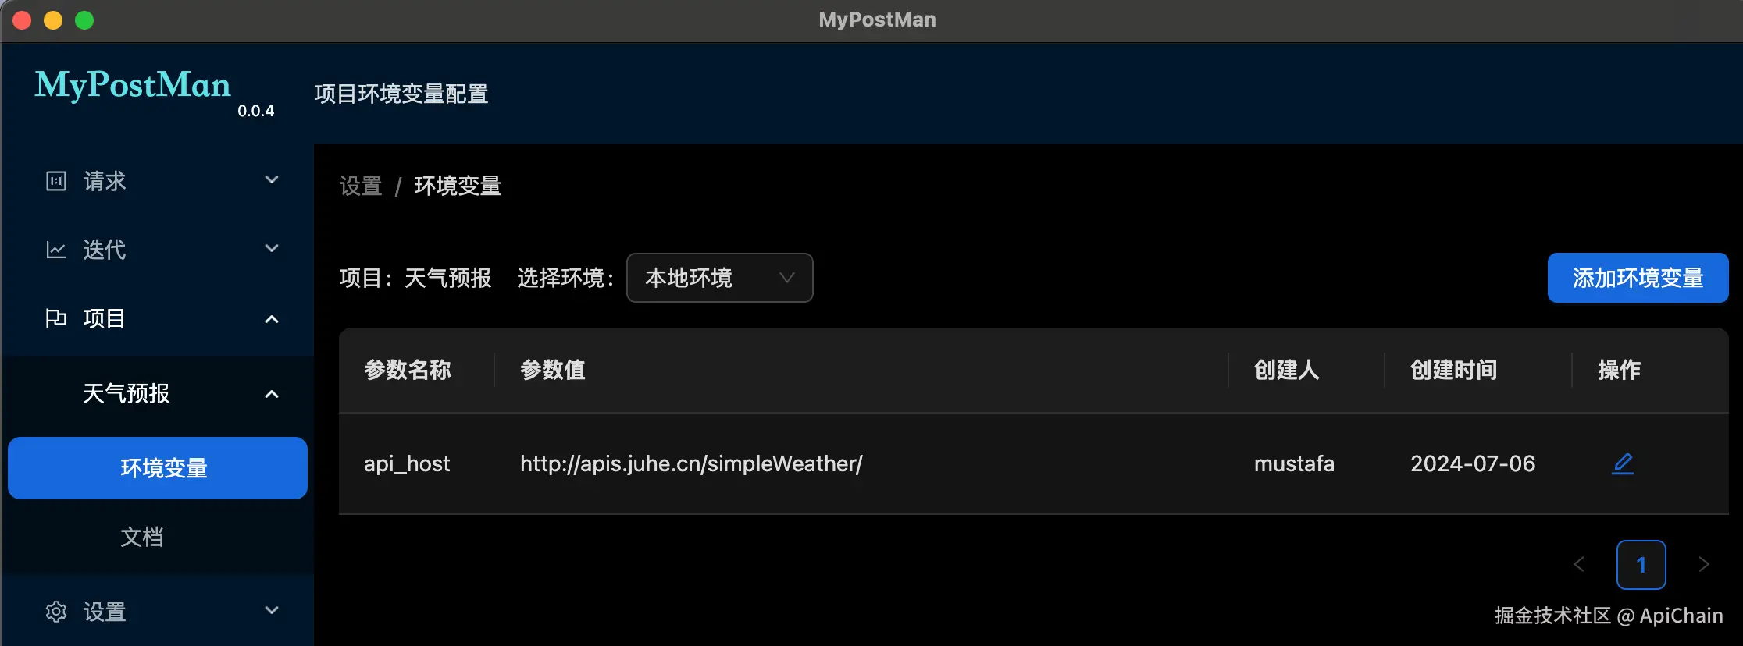Go to the previous page arrow
The image size is (1743, 646).
click(x=1579, y=564)
